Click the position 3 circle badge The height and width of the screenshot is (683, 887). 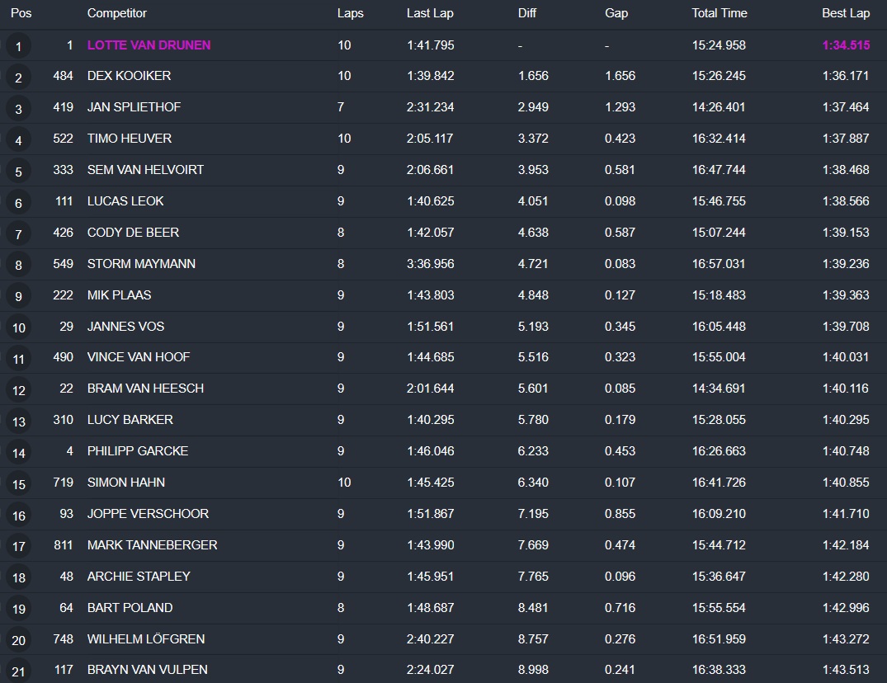click(x=18, y=109)
